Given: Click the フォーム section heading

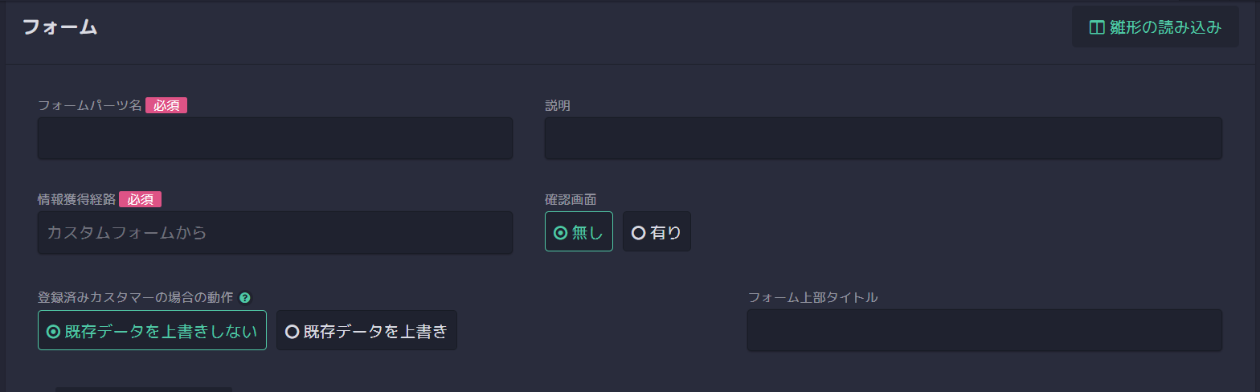Looking at the screenshot, I should [x=59, y=27].
